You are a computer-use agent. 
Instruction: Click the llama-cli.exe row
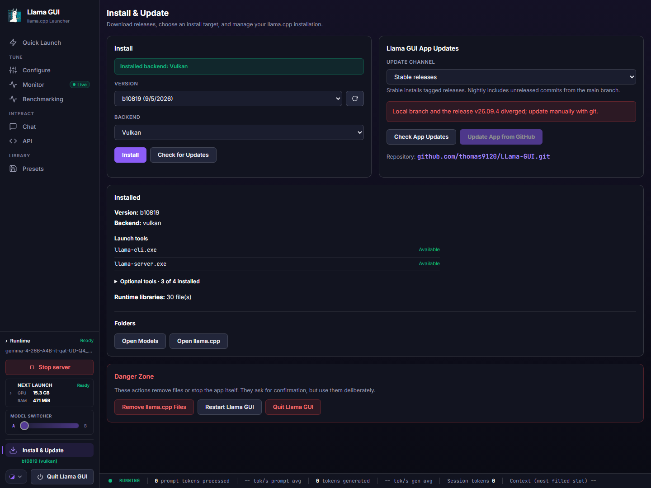point(277,250)
